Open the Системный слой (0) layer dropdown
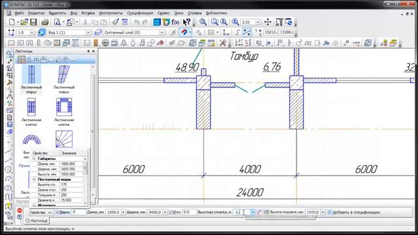418x235 pixels. pyautogui.click(x=161, y=33)
